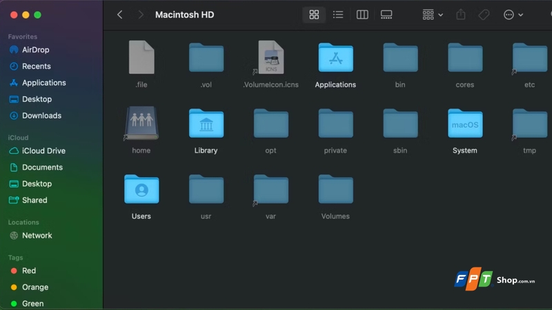Select Applications in the sidebar Favorites
Screen dimensions: 552x310
[38, 83]
